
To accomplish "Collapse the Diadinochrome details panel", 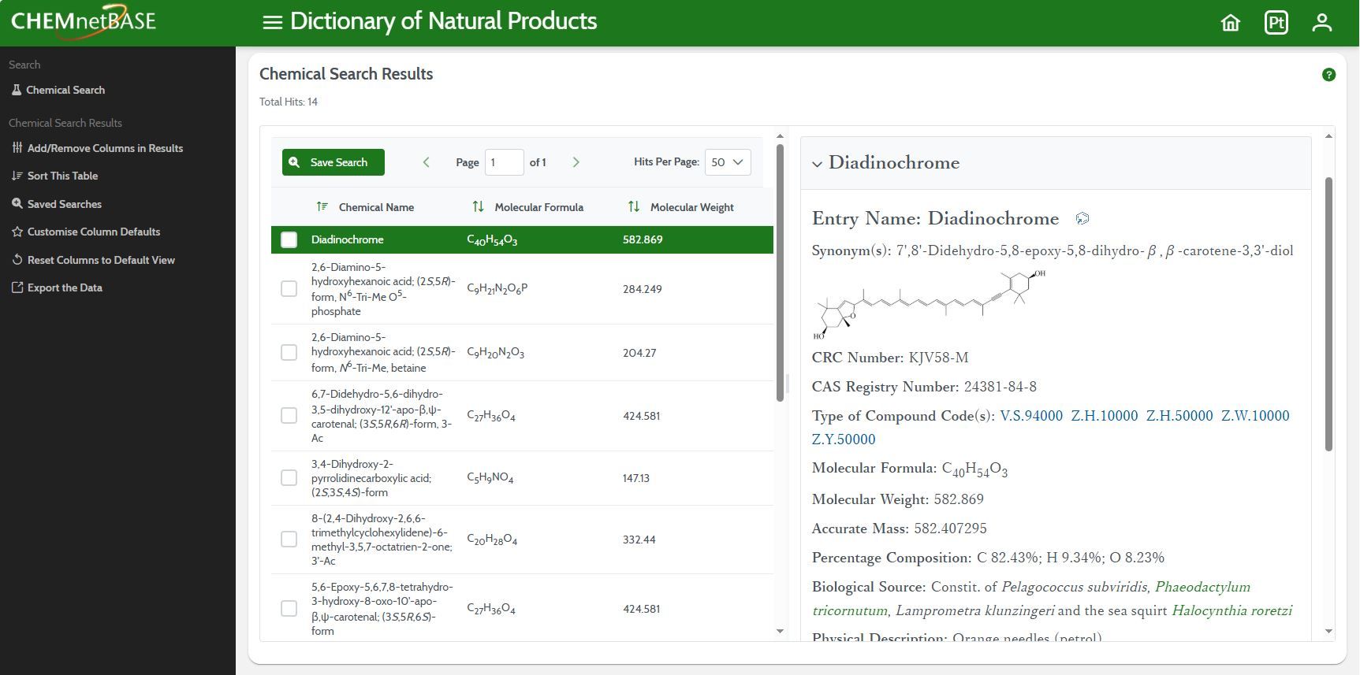I will [x=817, y=164].
